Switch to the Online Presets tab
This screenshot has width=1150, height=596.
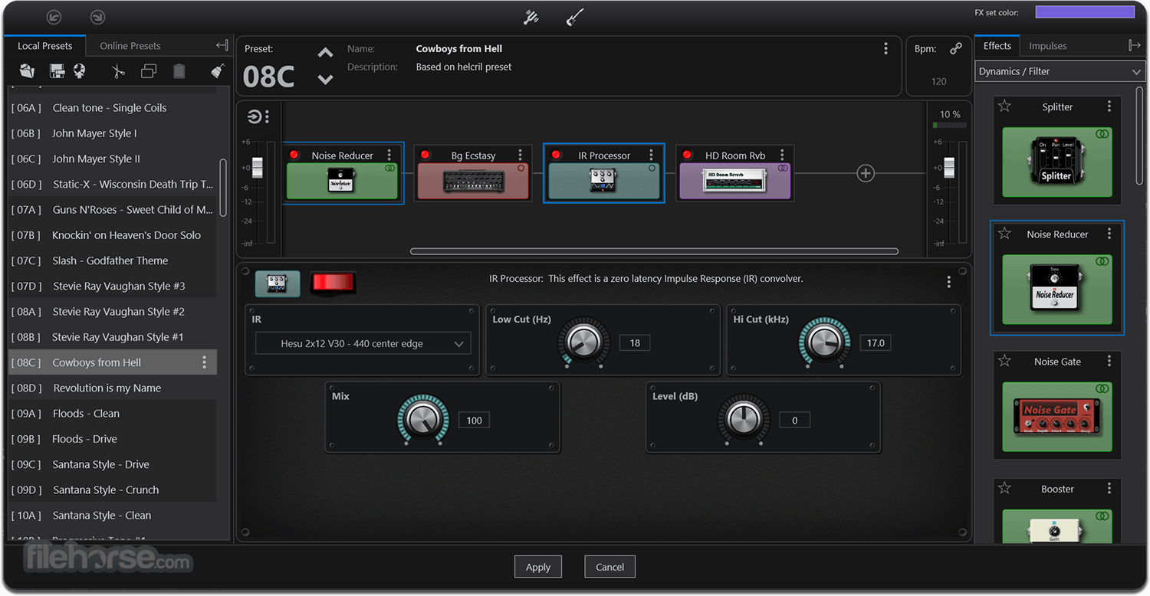[130, 46]
